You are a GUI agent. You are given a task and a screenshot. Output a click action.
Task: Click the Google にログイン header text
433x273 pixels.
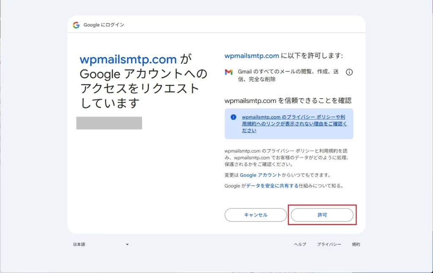(x=104, y=25)
